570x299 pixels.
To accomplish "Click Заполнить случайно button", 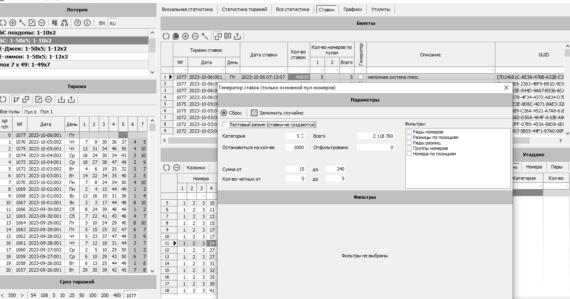I will [x=277, y=113].
